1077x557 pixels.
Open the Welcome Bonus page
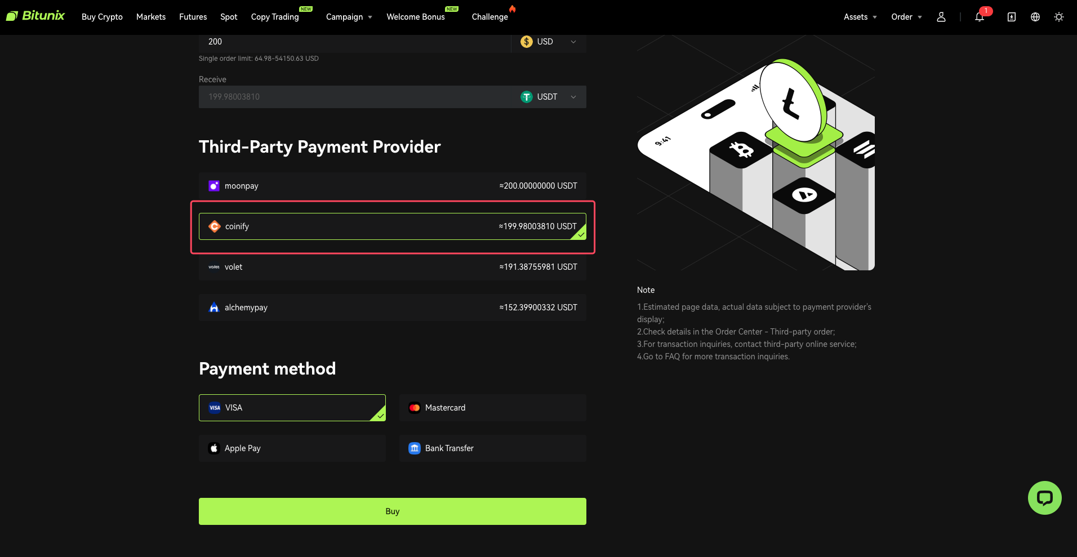pyautogui.click(x=416, y=17)
